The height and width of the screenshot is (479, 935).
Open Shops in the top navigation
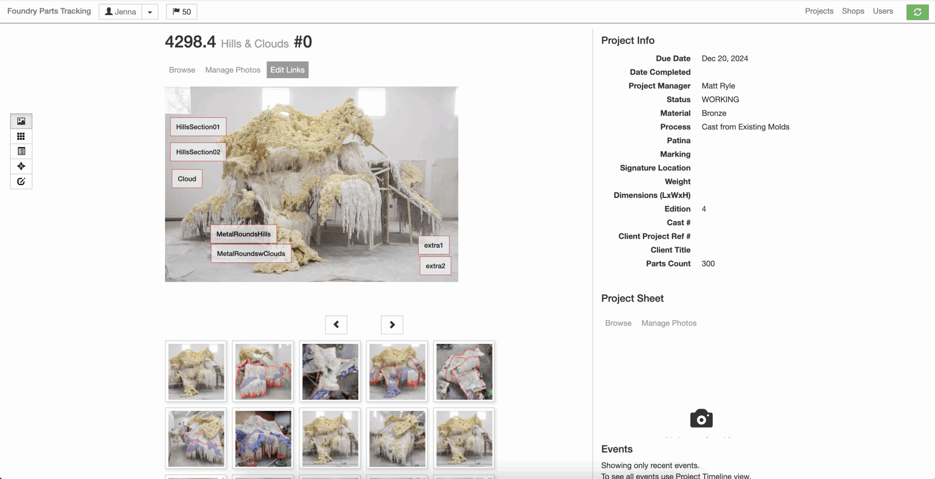pos(853,11)
